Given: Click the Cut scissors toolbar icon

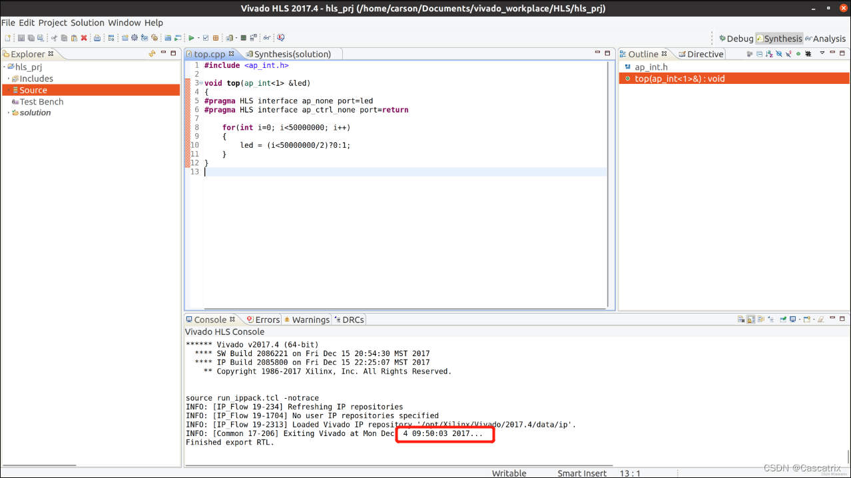Looking at the screenshot, I should [54, 38].
